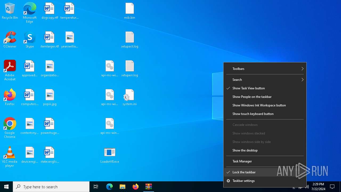Select dogcopy.rtf file icon

pos(50,11)
